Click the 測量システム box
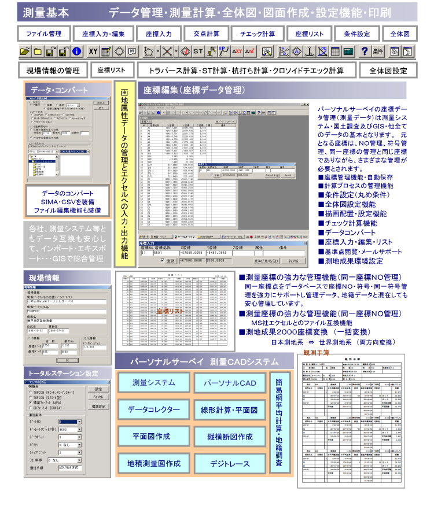This screenshot has width=434, height=506. [154, 383]
